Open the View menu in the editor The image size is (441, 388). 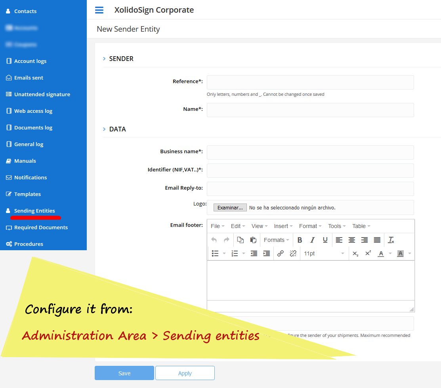pos(259,226)
